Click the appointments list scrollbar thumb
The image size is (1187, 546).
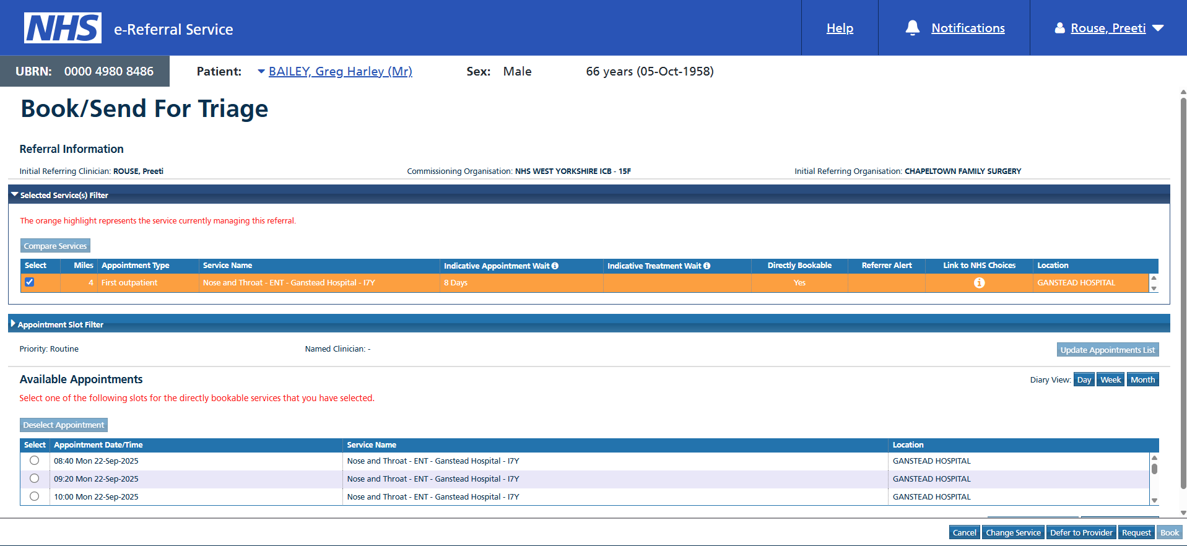(x=1154, y=469)
